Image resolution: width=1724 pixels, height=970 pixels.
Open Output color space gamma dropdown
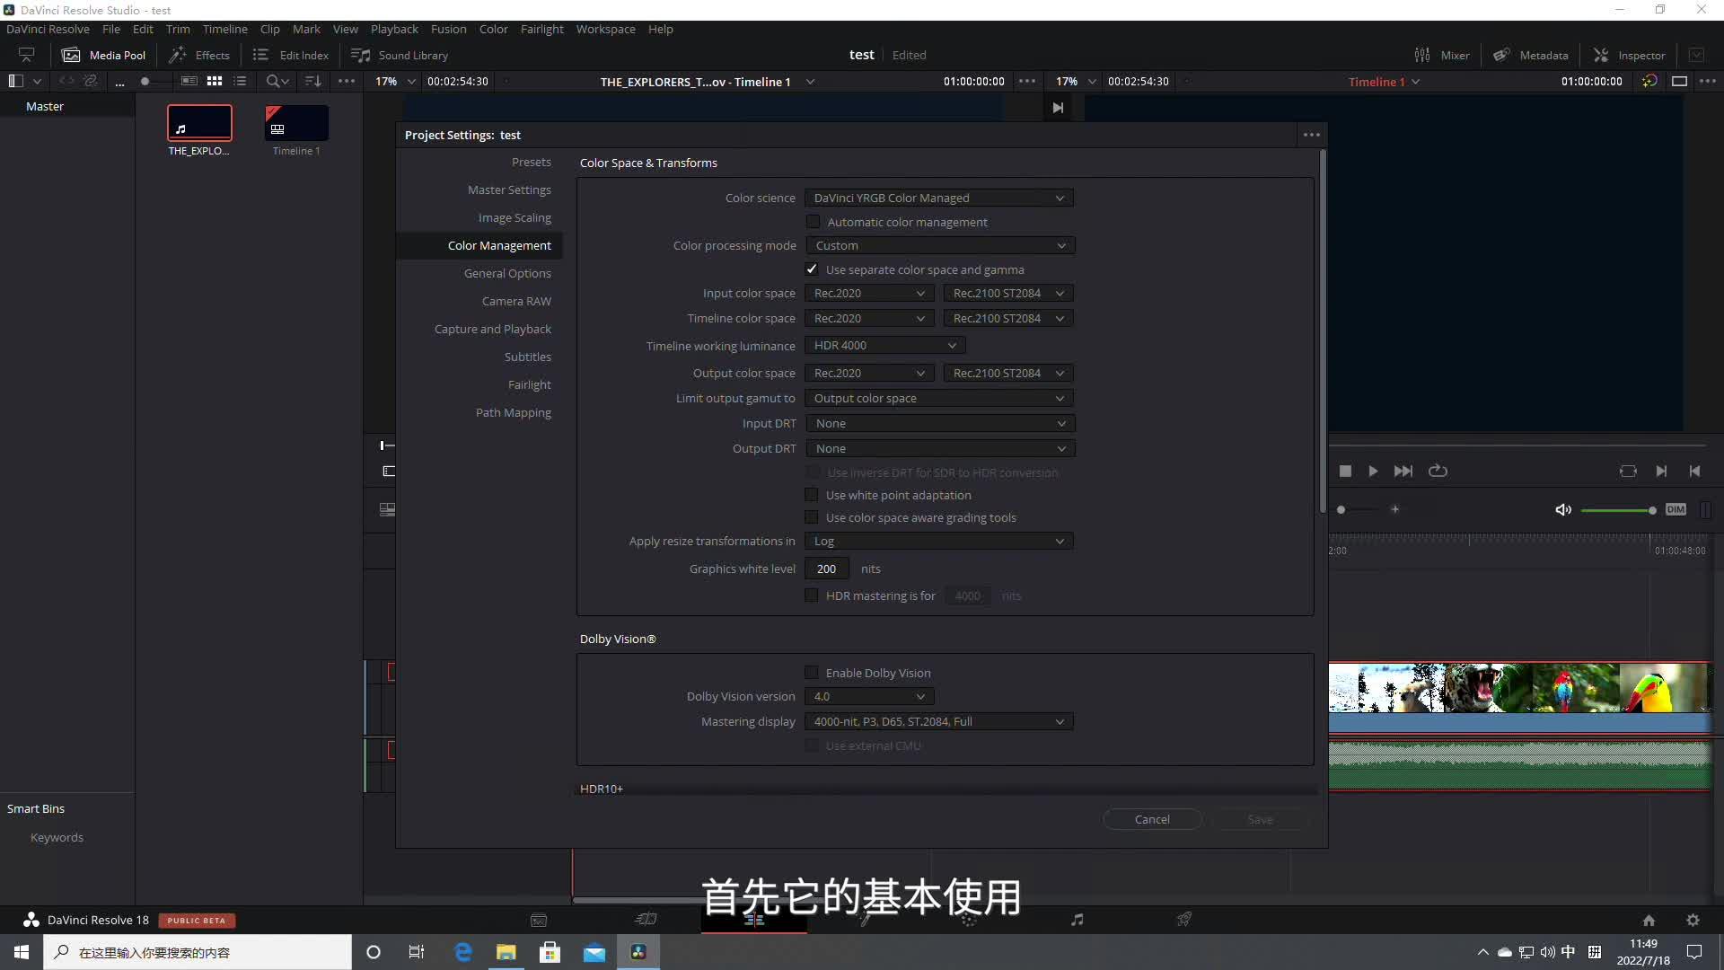(1008, 373)
